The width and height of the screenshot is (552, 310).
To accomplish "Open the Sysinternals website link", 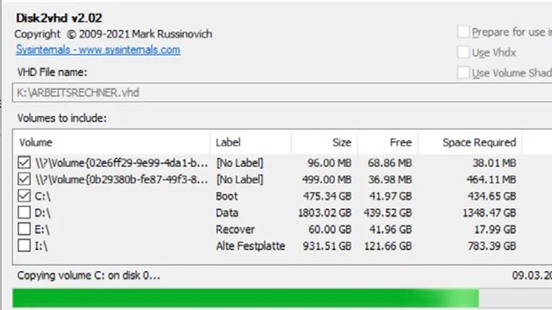I will (98, 50).
